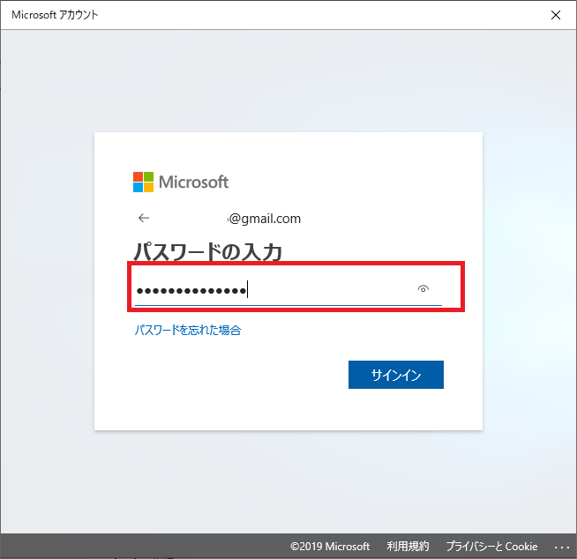Click the Microsoft four-square logo
This screenshot has width=577, height=559.
[x=143, y=182]
